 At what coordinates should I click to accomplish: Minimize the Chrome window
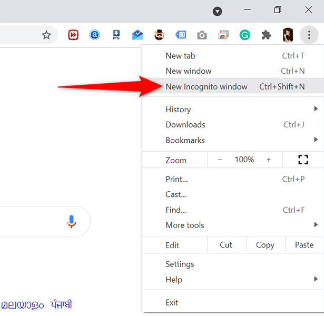click(x=247, y=9)
